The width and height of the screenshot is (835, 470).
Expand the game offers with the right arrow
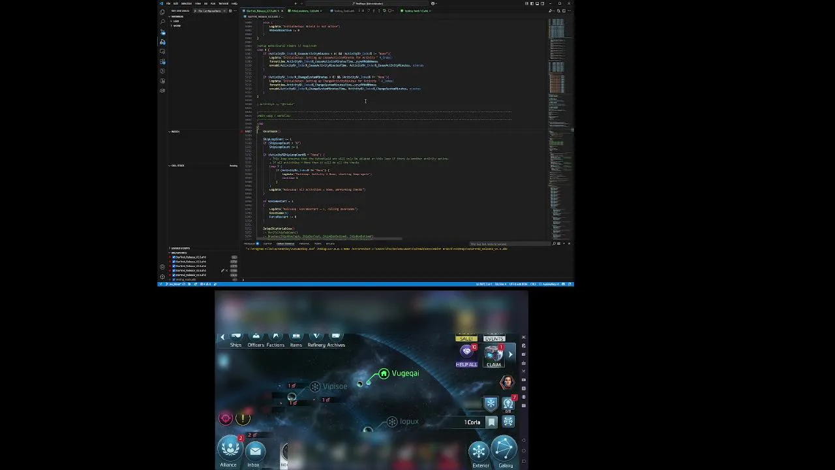point(511,354)
